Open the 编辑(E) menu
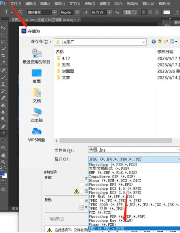180x233 pixels. [31, 4]
